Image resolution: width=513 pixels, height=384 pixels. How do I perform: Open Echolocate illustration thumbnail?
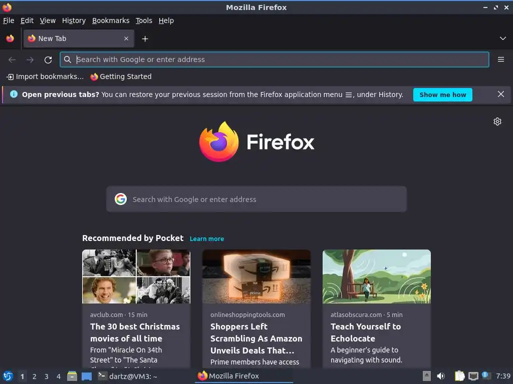coord(377,276)
